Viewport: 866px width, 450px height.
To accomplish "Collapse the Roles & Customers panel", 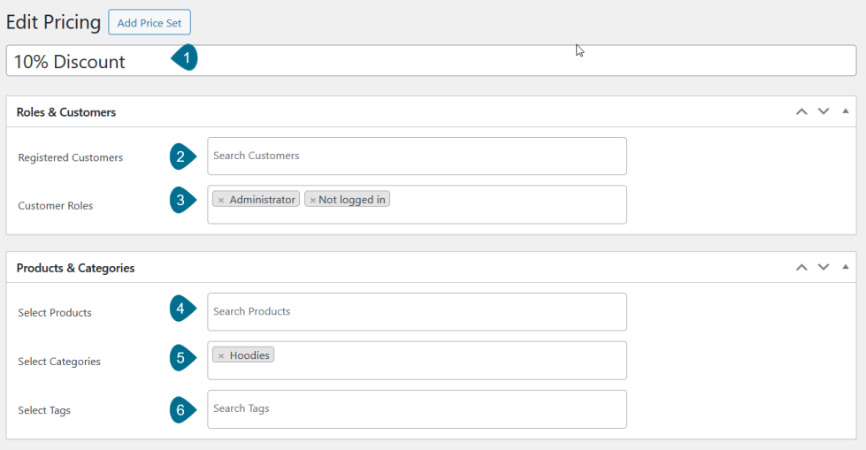I will coord(846,112).
